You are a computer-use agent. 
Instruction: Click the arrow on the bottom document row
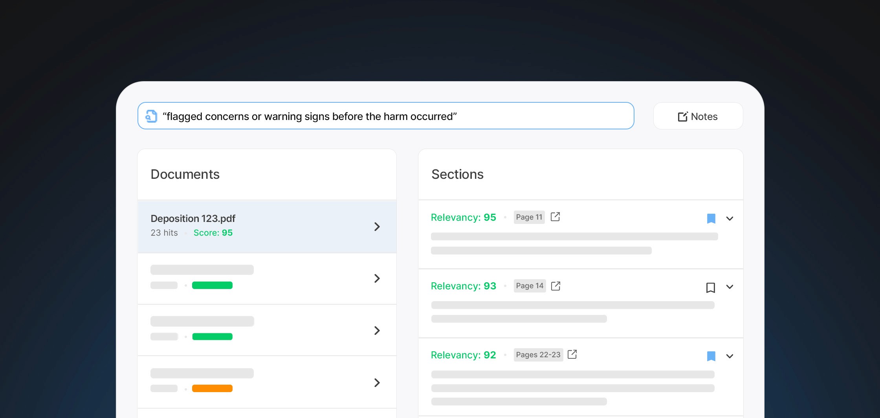tap(377, 383)
